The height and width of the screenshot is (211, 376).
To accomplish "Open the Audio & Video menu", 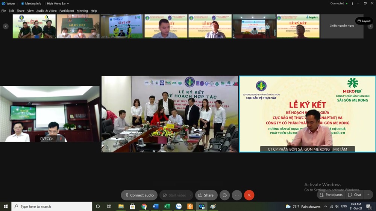I will (x=47, y=11).
